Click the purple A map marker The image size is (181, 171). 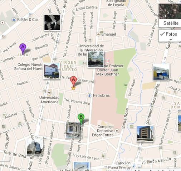point(23,49)
